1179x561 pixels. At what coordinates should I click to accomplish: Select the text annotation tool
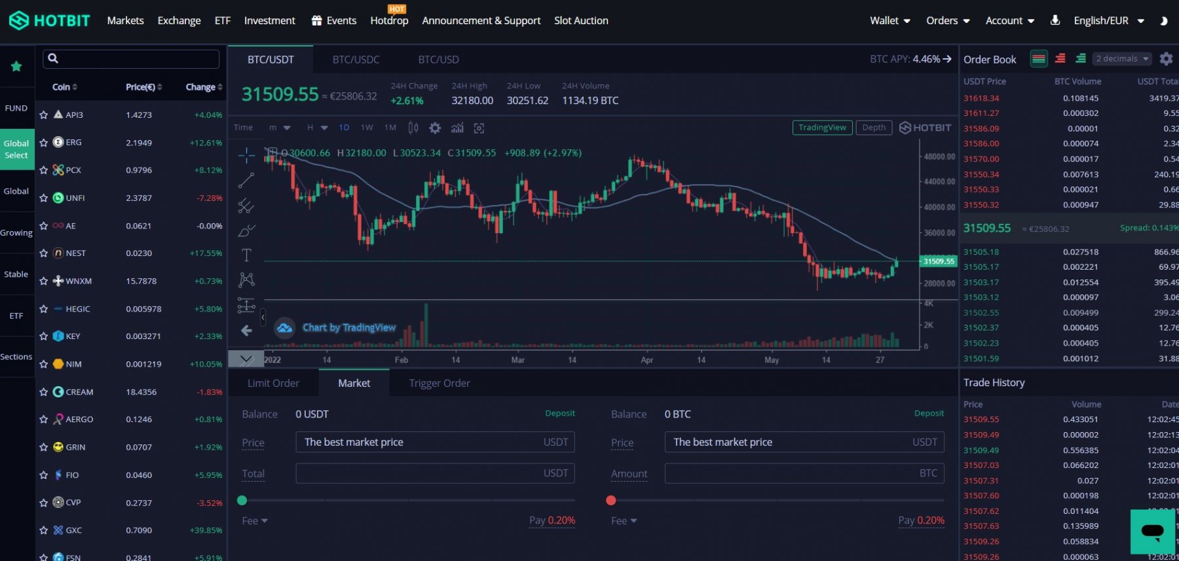pos(246,255)
